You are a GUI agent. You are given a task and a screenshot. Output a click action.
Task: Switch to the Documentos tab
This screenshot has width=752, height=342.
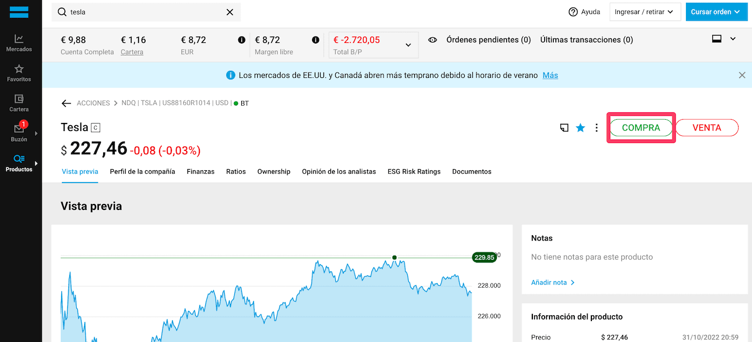(x=472, y=172)
